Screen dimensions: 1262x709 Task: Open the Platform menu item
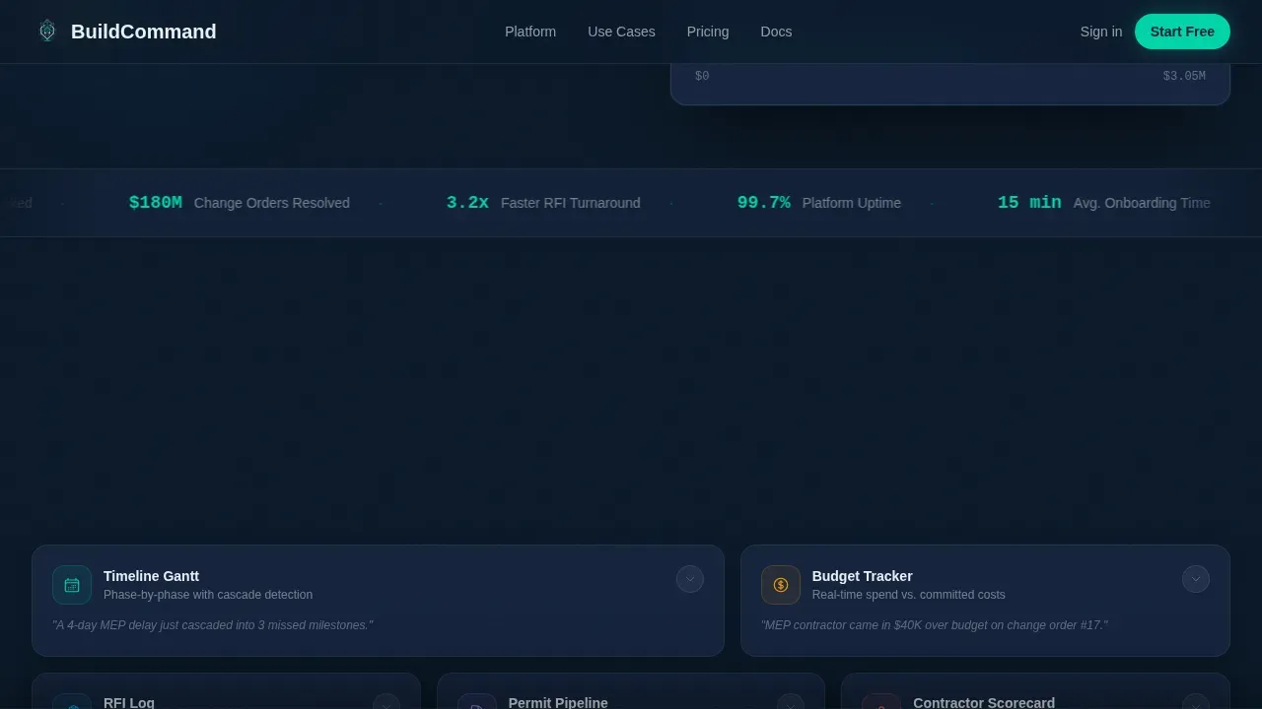click(530, 32)
